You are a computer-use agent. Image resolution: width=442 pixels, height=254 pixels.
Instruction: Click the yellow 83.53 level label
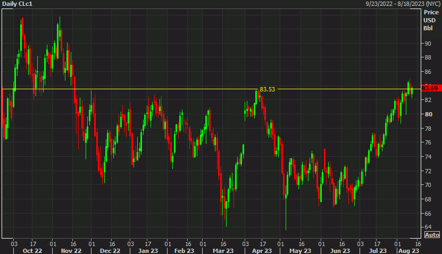click(267, 89)
